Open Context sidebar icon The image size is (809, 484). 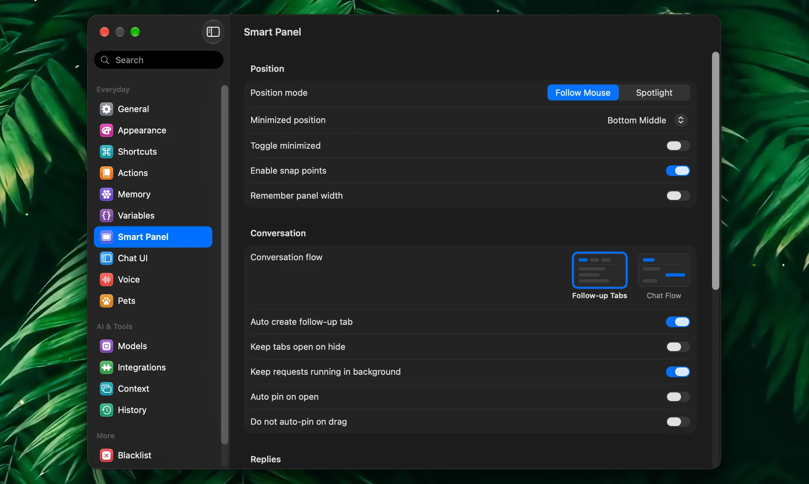click(107, 389)
